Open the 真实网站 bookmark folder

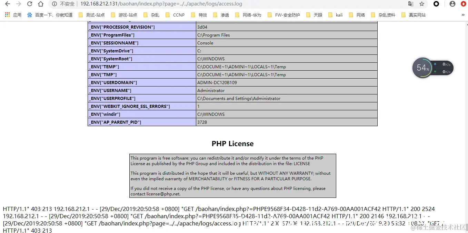pos(413,15)
